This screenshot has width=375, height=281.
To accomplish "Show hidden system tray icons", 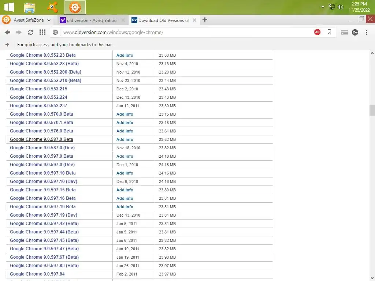I will coord(323,7).
